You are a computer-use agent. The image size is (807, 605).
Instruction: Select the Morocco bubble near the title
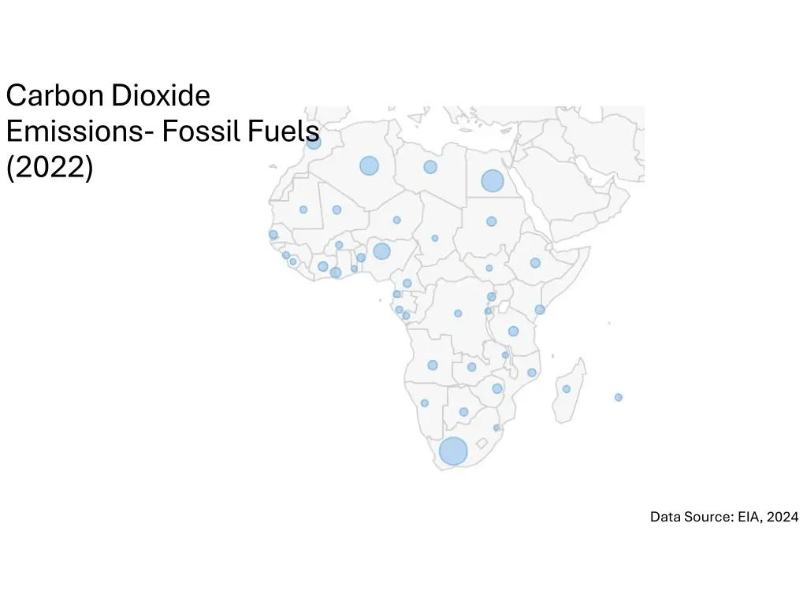(x=314, y=142)
